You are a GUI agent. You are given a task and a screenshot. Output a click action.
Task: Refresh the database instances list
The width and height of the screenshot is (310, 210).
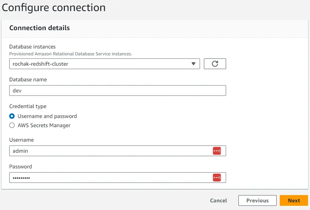[x=215, y=64]
